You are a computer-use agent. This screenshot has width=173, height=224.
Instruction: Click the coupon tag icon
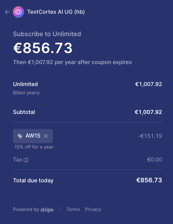20,136
